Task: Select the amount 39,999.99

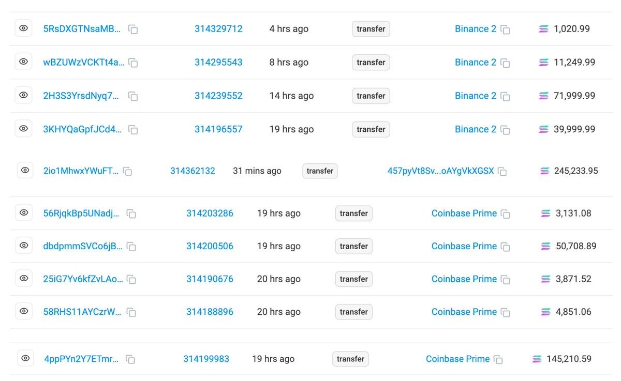Action: click(x=574, y=129)
